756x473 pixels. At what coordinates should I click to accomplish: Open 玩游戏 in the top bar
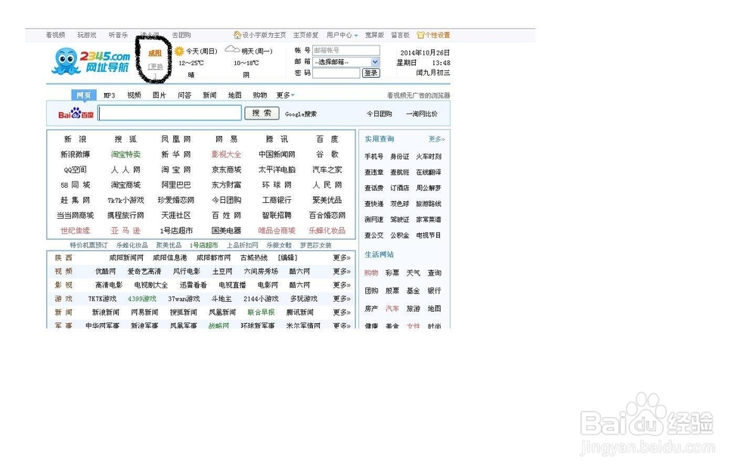pyautogui.click(x=87, y=35)
